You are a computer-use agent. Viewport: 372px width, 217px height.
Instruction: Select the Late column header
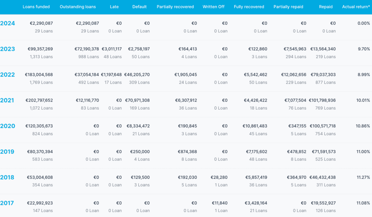tap(114, 7)
